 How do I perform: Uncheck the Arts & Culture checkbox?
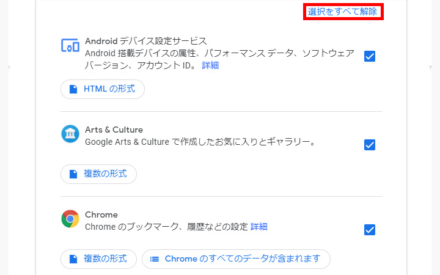(x=369, y=145)
